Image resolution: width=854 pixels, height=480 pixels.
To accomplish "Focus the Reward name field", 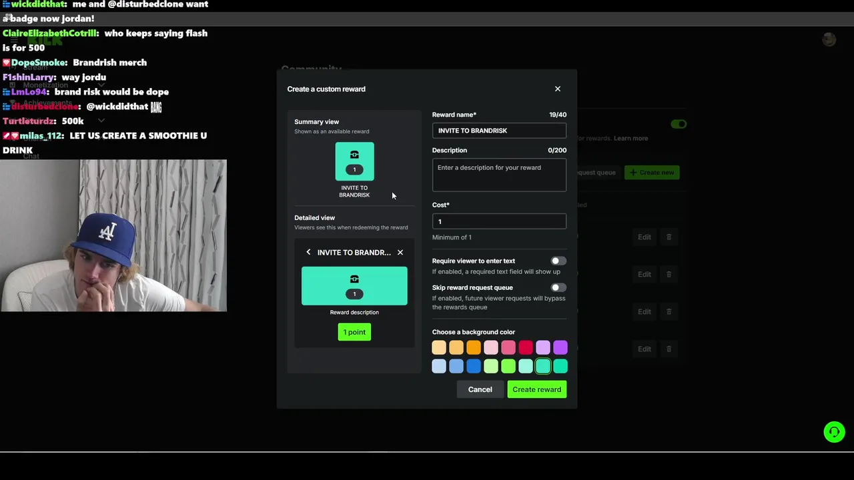I will coord(499,131).
